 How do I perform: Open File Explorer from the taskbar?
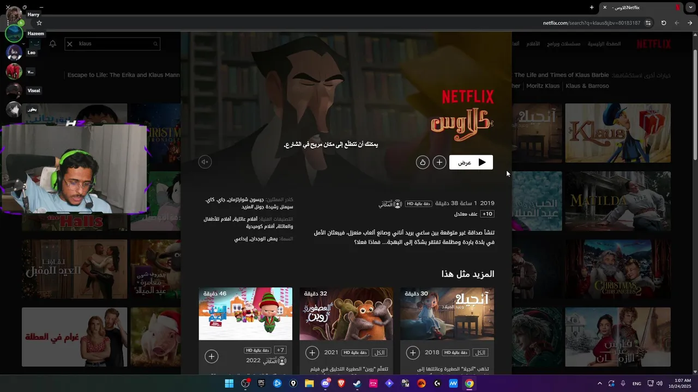(309, 383)
